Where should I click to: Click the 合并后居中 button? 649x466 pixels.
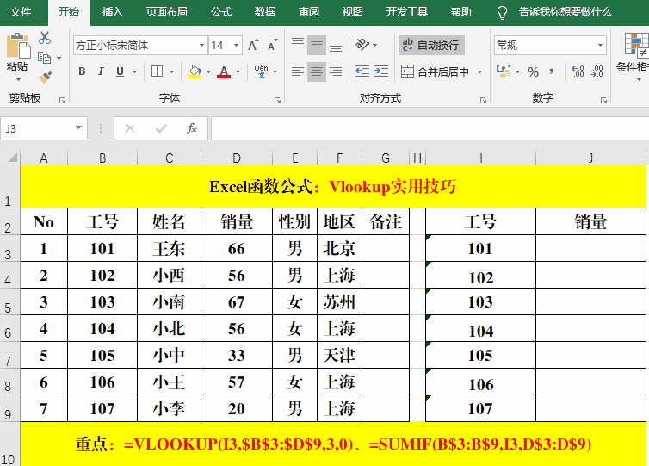[436, 71]
